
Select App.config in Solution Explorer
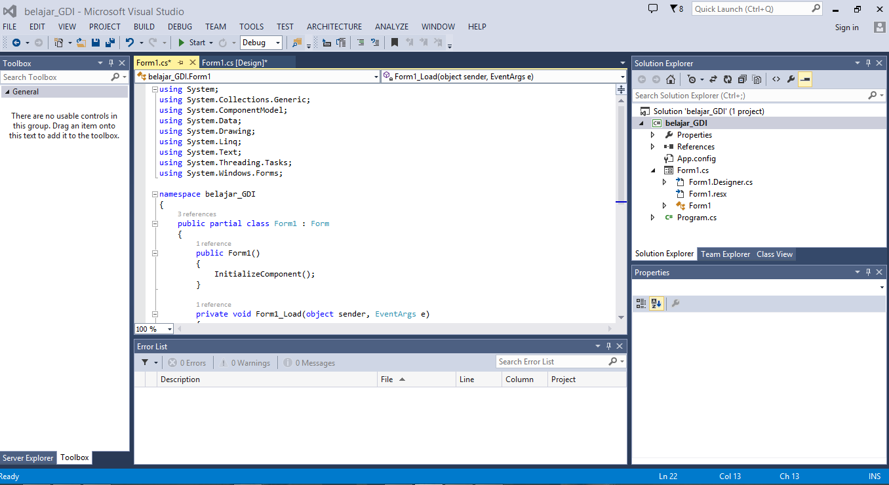[x=696, y=159]
